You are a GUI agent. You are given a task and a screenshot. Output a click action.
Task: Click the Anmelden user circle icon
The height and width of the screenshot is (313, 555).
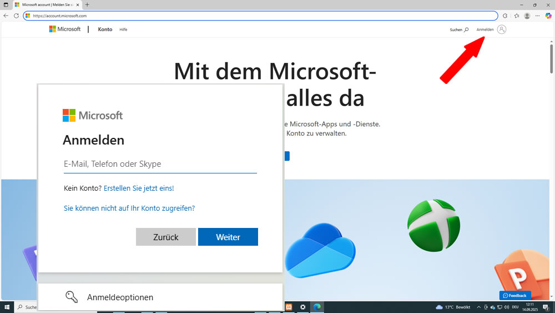click(502, 29)
